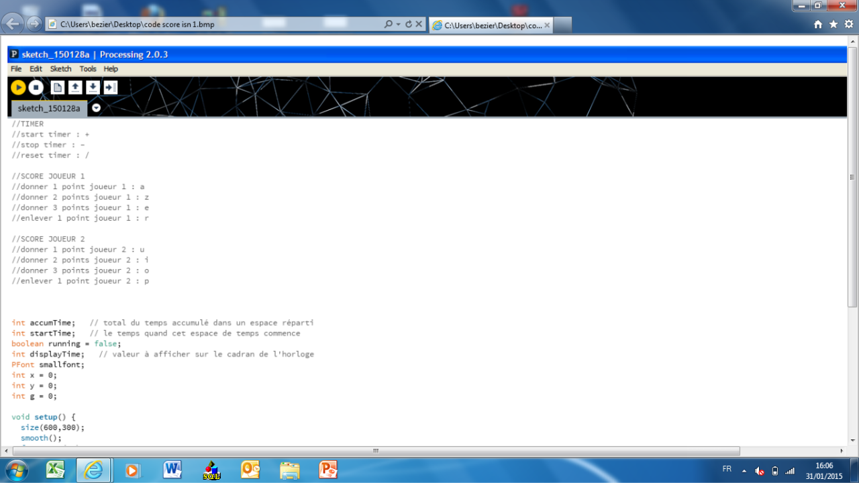Click the browser Back button

tap(12, 24)
